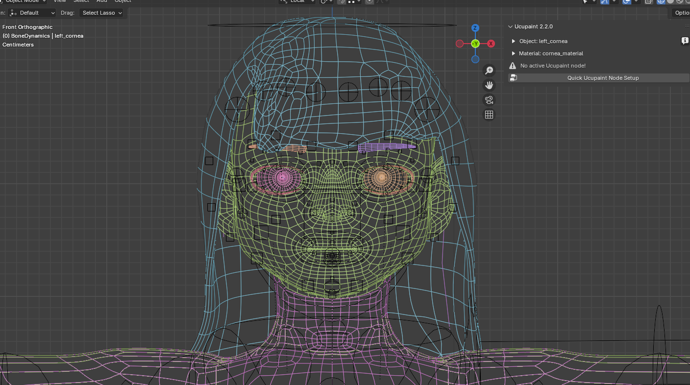Viewport: 690px width, 385px height.
Task: Switch to rendered viewport shading
Action: pyautogui.click(x=688, y=2)
